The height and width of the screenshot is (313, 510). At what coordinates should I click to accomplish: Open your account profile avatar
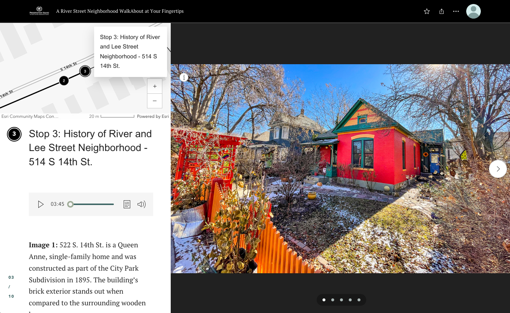pos(473,11)
